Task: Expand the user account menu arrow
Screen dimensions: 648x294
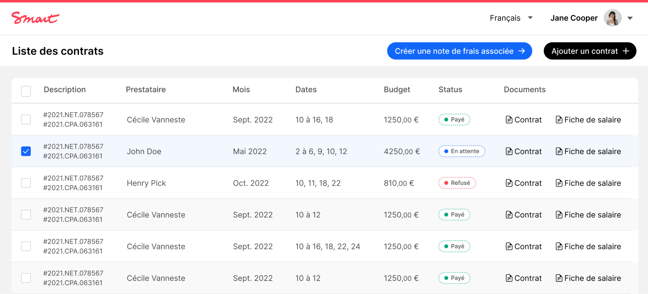Action: tap(630, 18)
